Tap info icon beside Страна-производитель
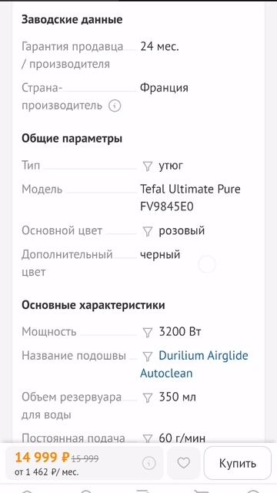The height and width of the screenshot is (493, 277). 115,106
